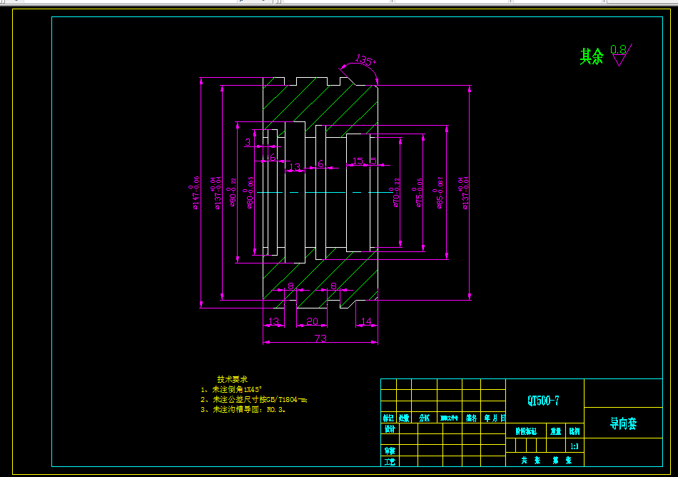Select the 分区 title block cell

(424, 418)
